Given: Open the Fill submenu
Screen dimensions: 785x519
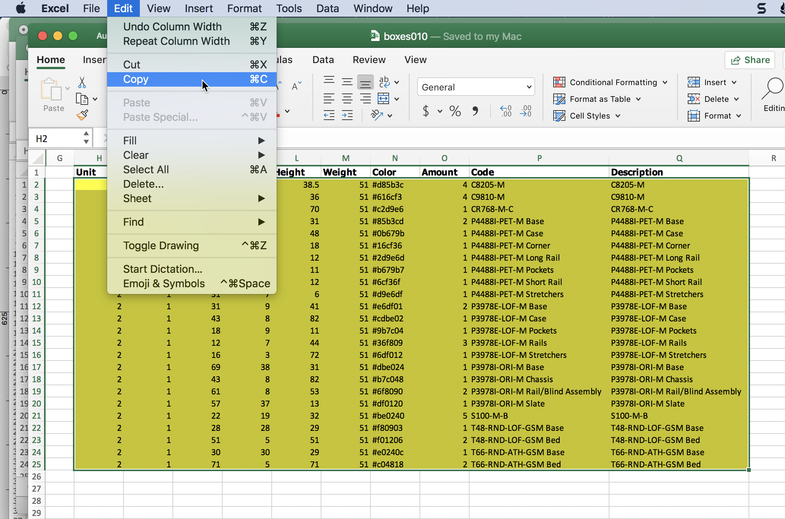Looking at the screenshot, I should (192, 141).
